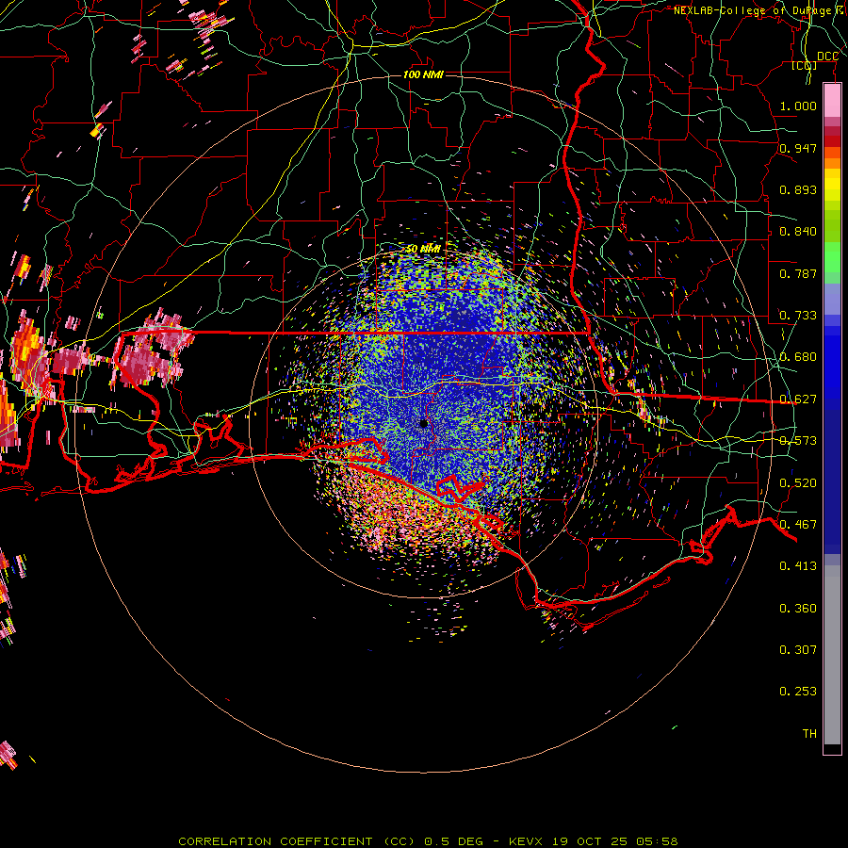Click the 0.947 scale value

pos(798,148)
